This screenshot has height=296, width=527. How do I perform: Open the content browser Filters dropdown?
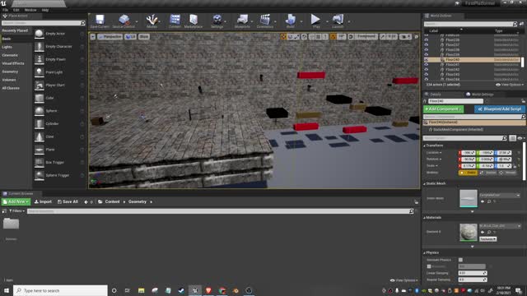point(16,211)
